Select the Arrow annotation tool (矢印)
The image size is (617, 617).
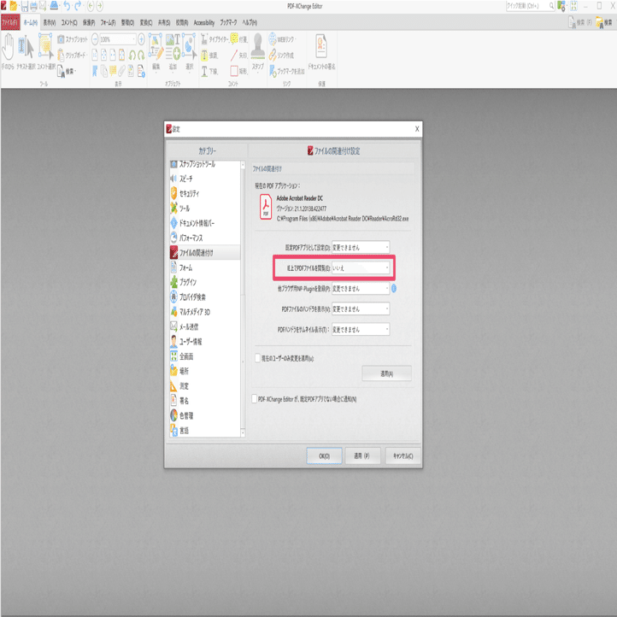pos(238,55)
